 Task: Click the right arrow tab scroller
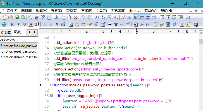click(35, 32)
